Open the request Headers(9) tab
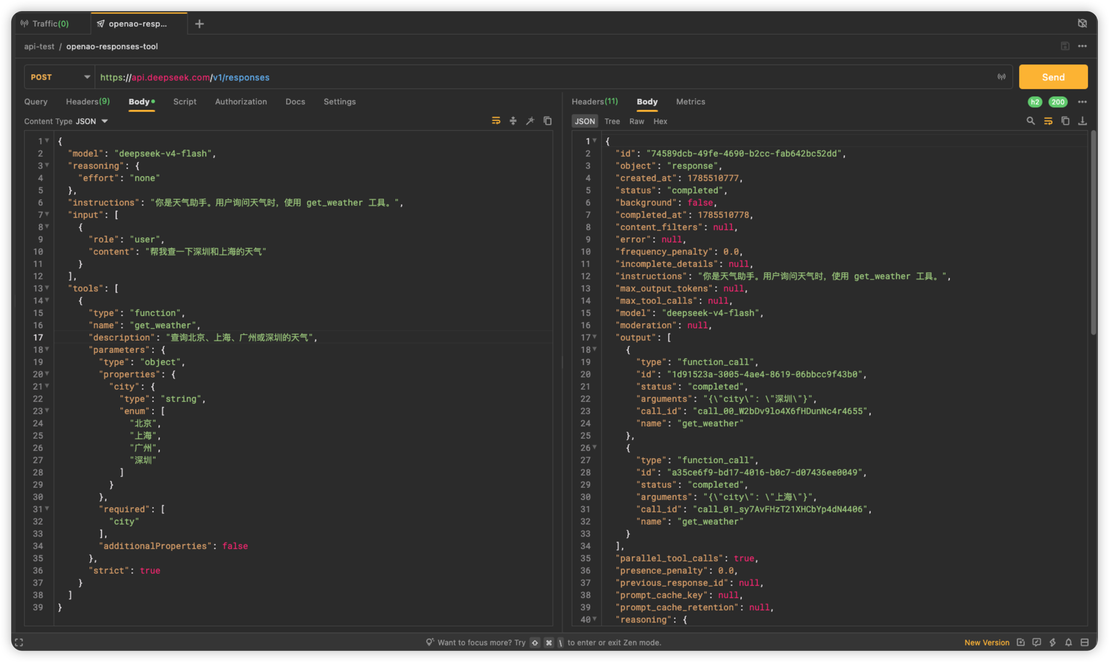Image resolution: width=1109 pixels, height=662 pixels. pyautogui.click(x=88, y=102)
